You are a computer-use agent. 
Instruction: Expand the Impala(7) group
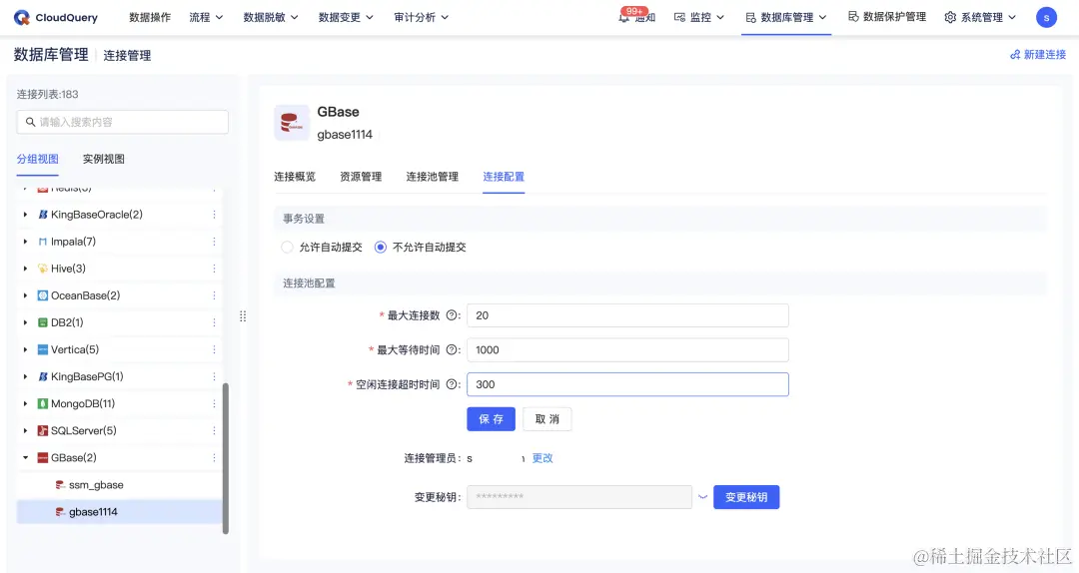(x=25, y=242)
